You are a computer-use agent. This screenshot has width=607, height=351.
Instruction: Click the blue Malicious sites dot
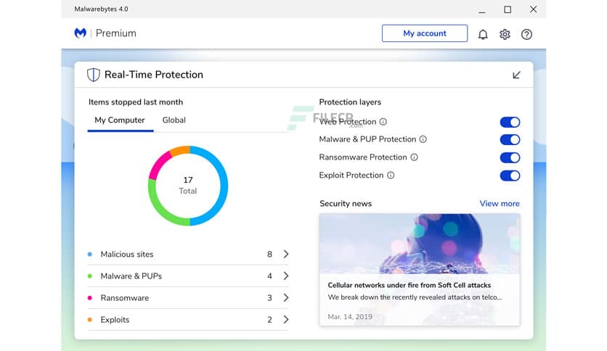(90, 255)
